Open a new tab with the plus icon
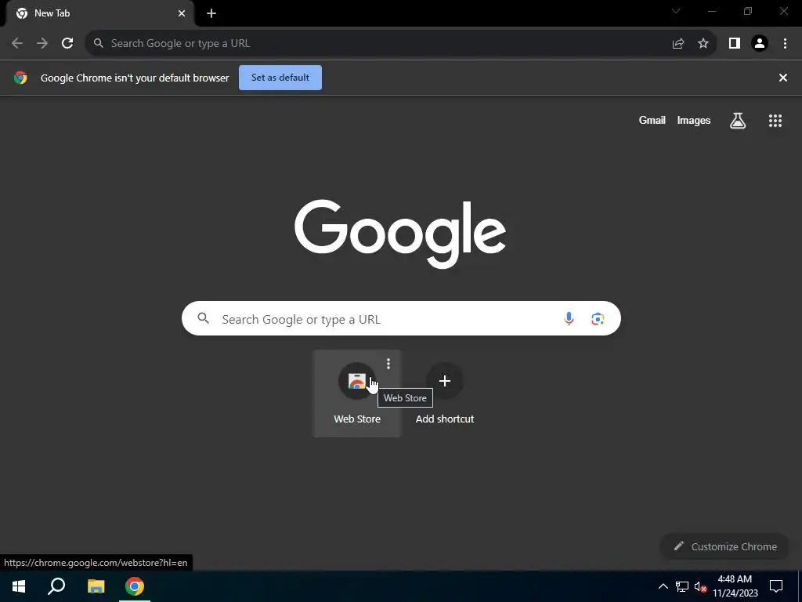The width and height of the screenshot is (802, 602). (x=211, y=13)
